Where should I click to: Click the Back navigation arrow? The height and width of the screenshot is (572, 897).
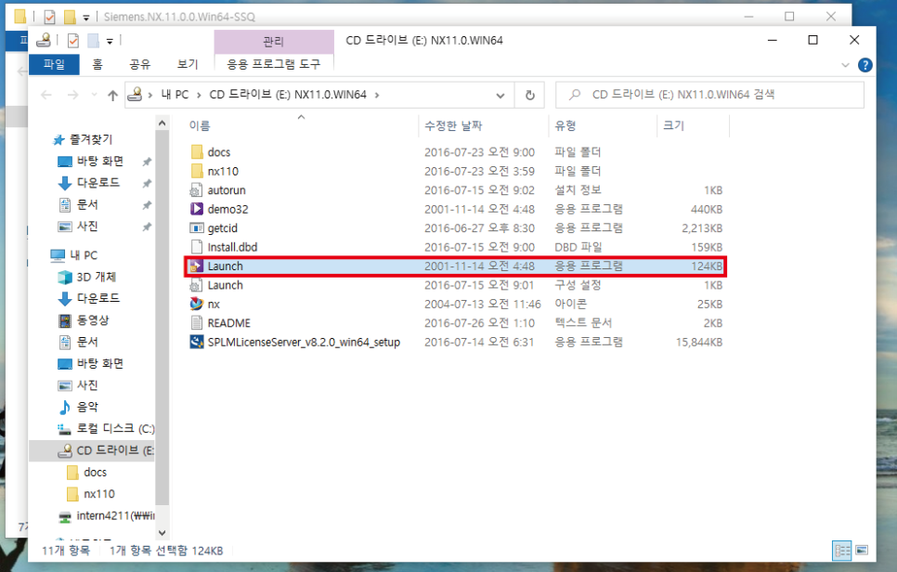47,95
